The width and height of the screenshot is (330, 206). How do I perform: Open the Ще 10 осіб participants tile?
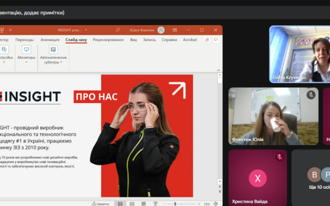click(x=311, y=178)
